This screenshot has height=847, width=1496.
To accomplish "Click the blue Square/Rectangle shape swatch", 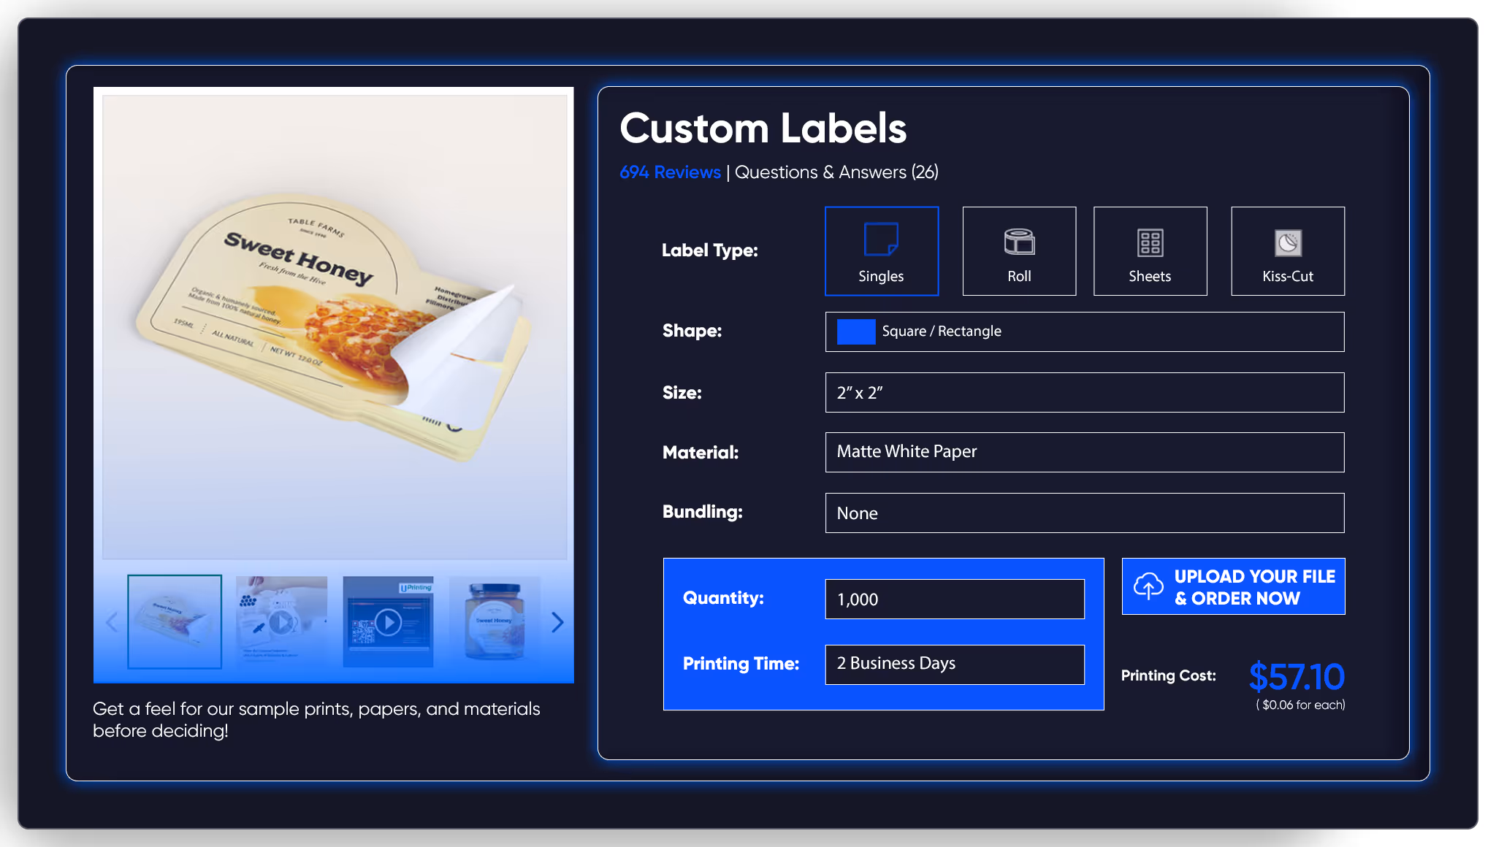I will [855, 331].
